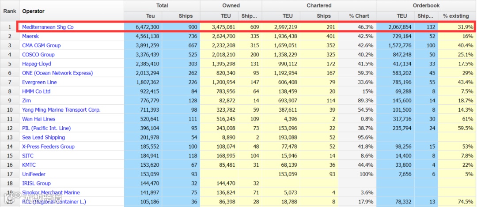Open the Sea Lead Shipping link
Viewport: 477px width, 207px height.
43,137
